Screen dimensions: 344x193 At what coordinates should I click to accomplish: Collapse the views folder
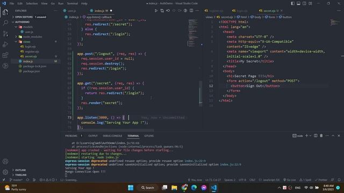(26, 42)
